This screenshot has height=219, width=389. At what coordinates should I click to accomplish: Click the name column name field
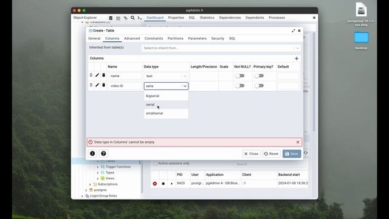124,76
